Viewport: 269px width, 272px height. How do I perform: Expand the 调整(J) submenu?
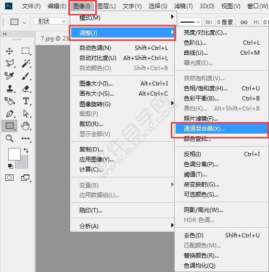coord(122,33)
